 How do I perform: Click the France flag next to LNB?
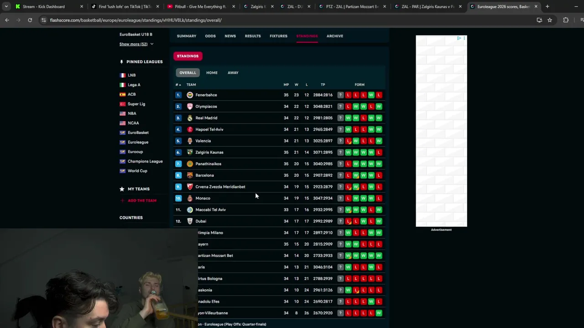click(x=122, y=75)
